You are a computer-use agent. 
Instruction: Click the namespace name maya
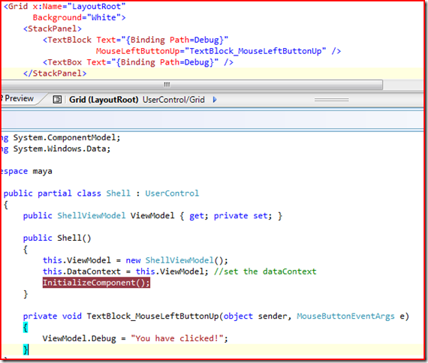point(42,171)
